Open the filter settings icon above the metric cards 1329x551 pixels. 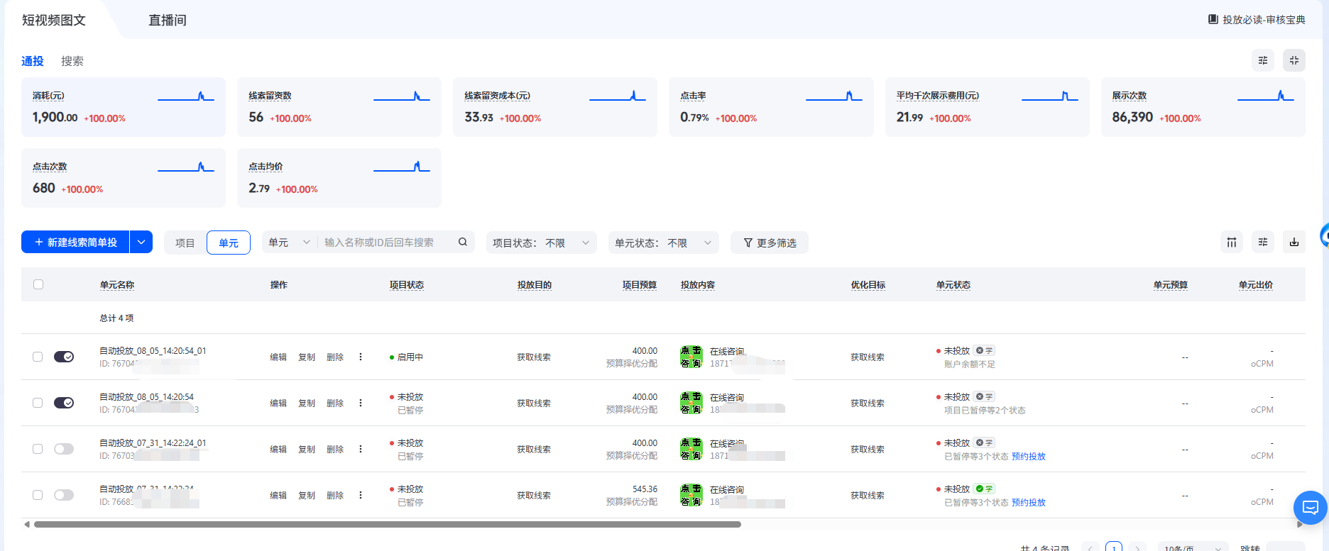tap(1263, 60)
